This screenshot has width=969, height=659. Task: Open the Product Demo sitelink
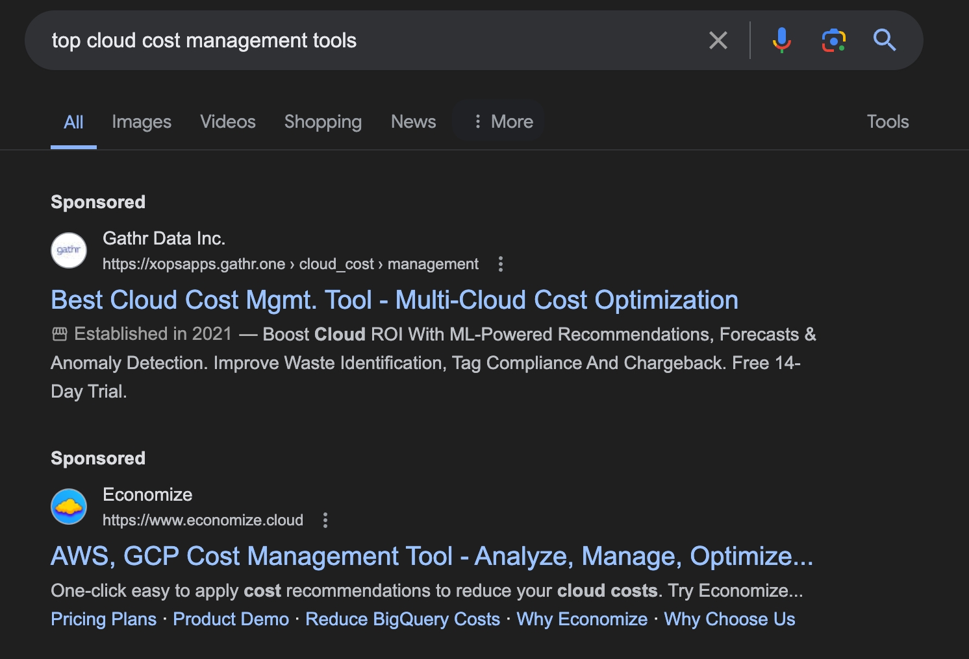231,619
